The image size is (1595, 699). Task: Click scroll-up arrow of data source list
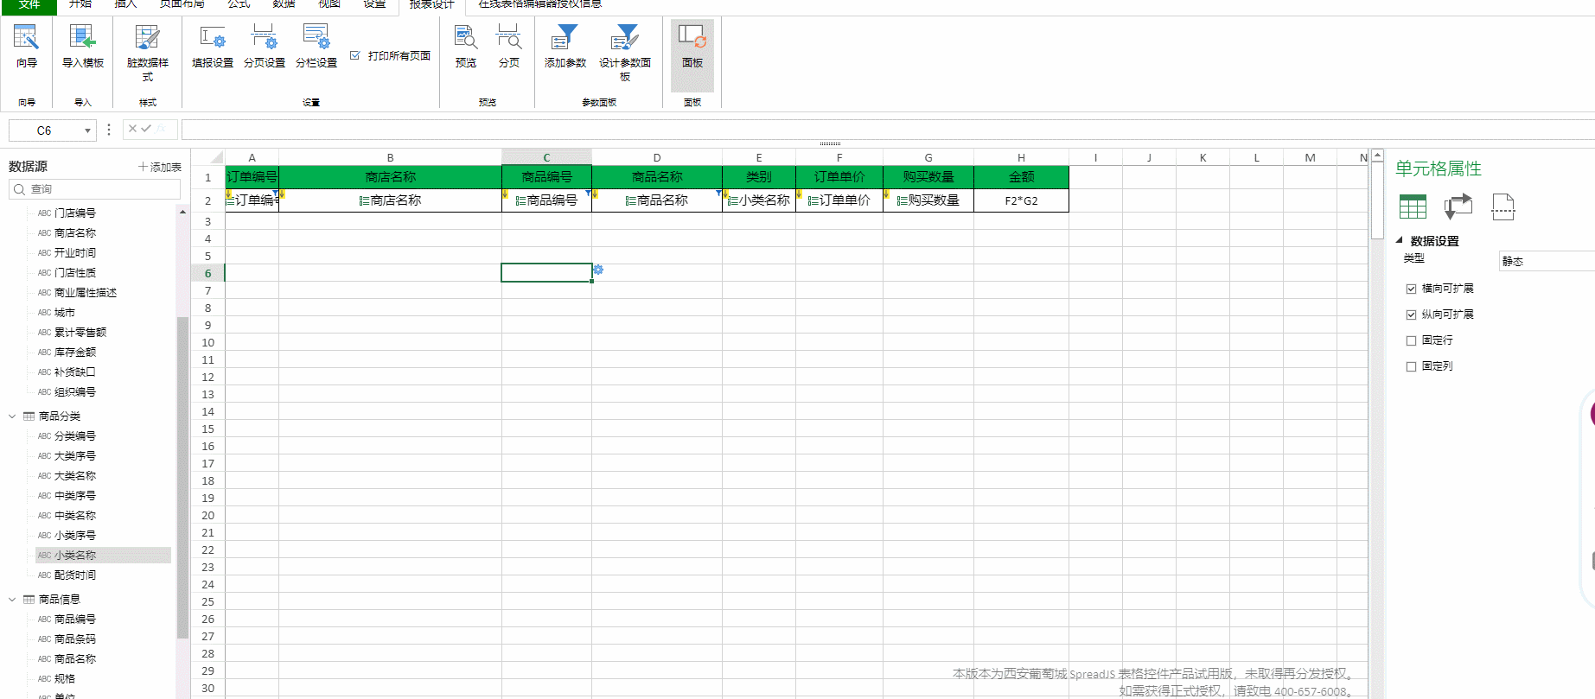(182, 212)
